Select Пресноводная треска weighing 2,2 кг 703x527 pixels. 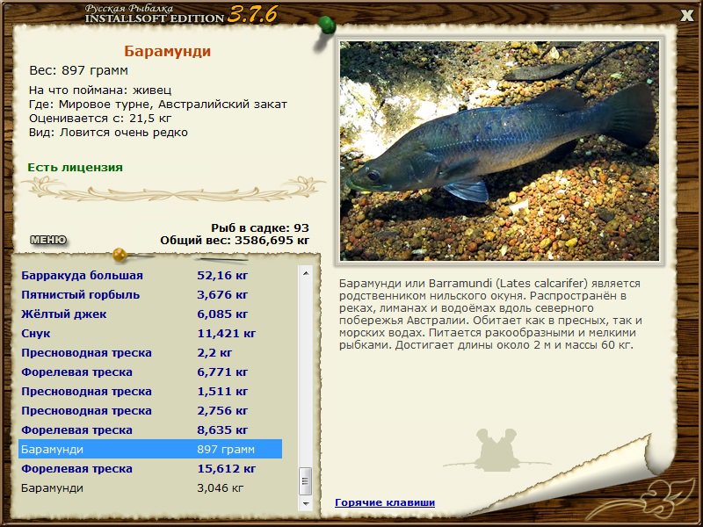click(150, 352)
